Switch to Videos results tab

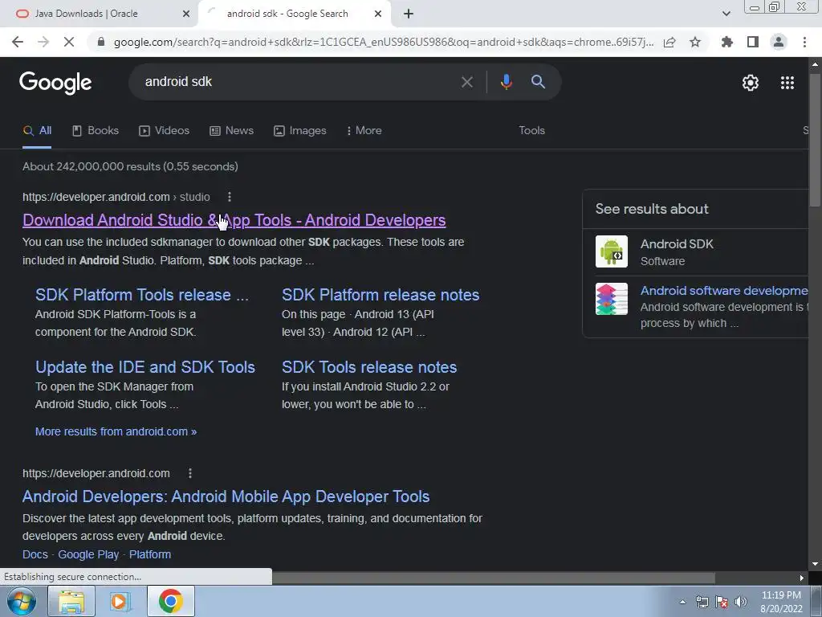[x=164, y=131]
